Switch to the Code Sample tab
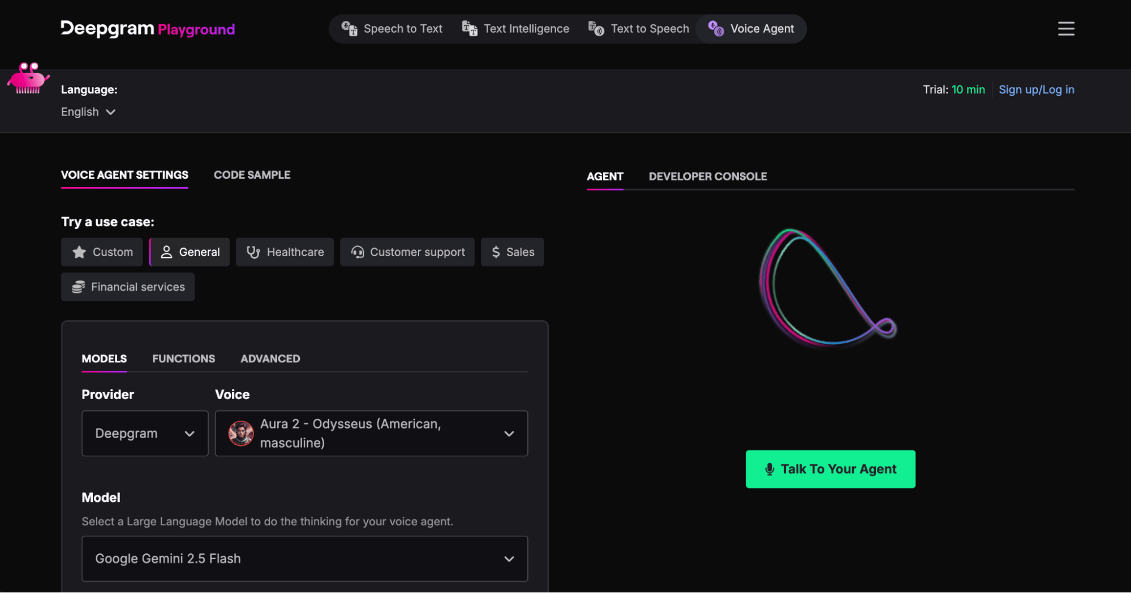The image size is (1131, 593). (x=252, y=175)
